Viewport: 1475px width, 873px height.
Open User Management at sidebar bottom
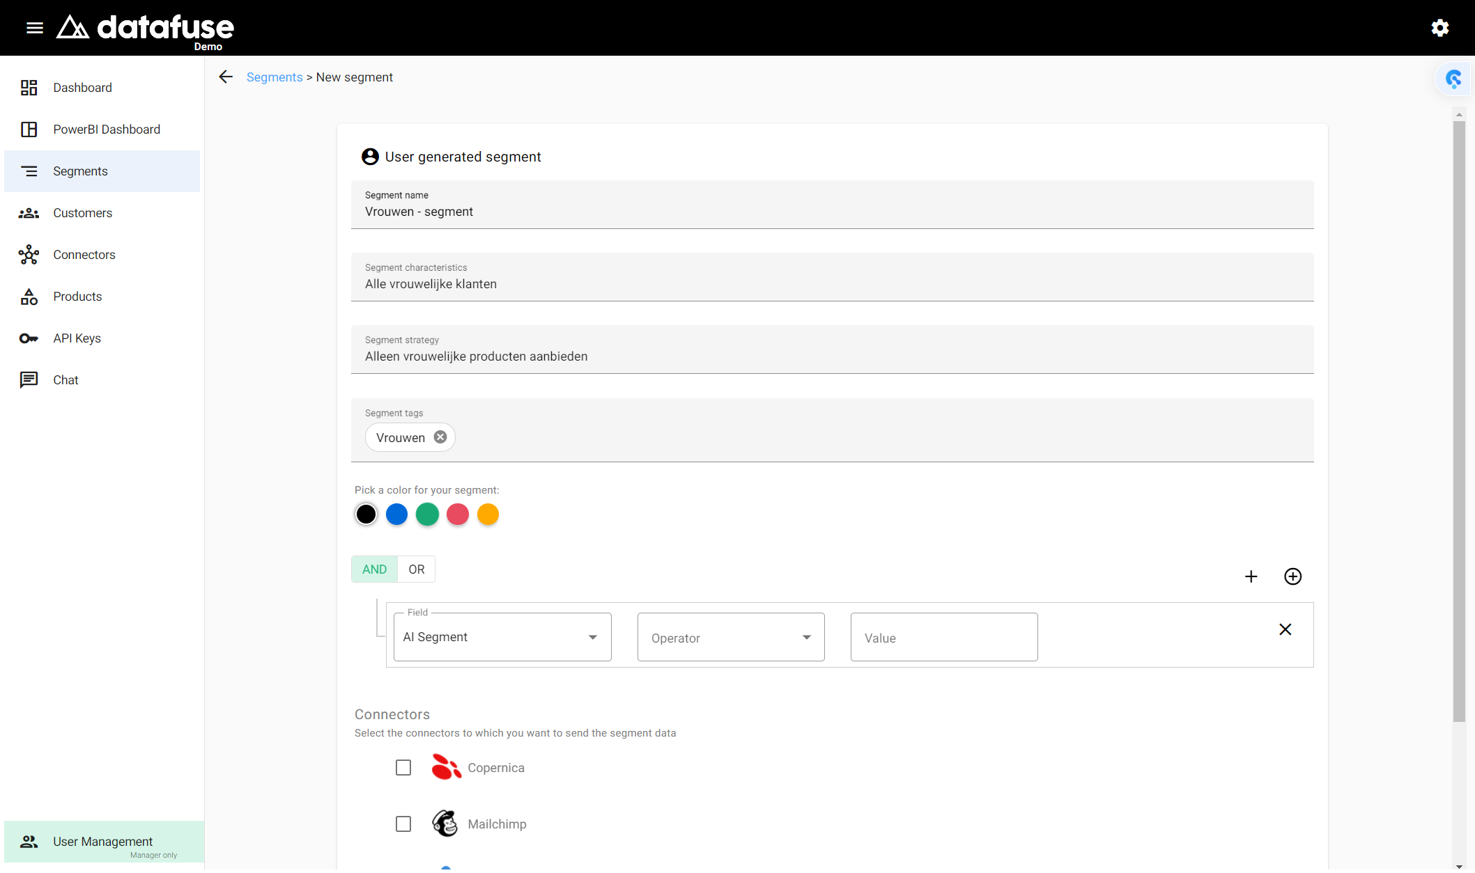tap(104, 842)
